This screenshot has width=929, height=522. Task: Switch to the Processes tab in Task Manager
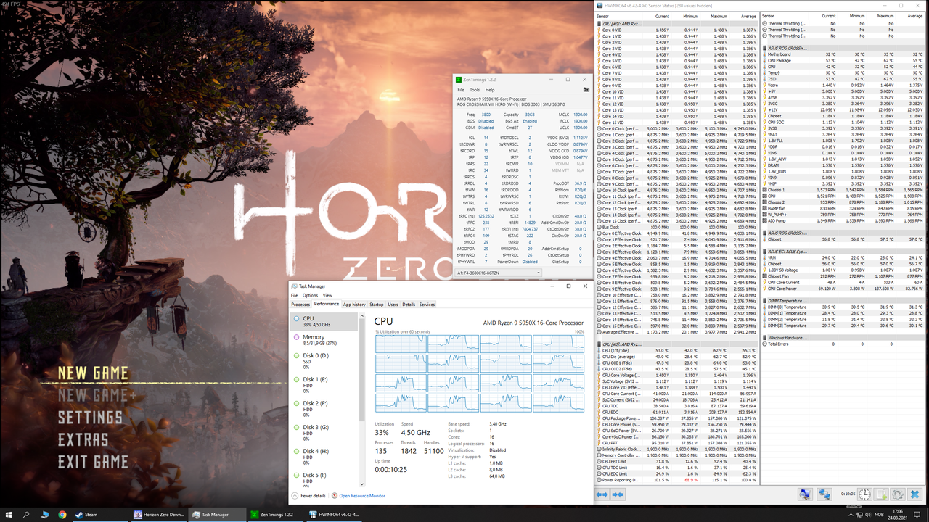(300, 304)
